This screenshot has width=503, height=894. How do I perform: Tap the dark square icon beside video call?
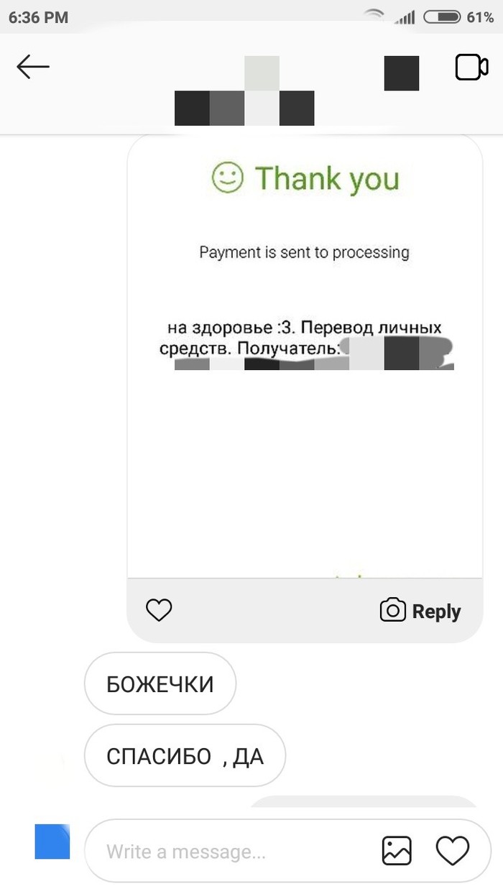point(402,73)
